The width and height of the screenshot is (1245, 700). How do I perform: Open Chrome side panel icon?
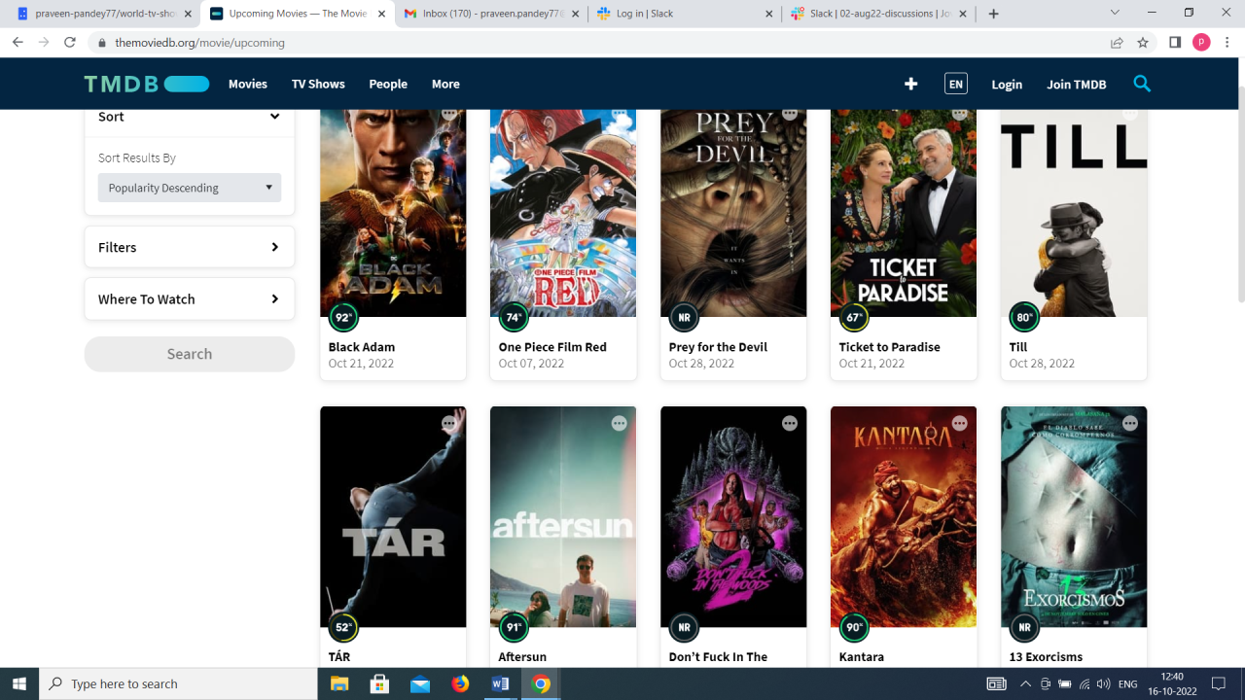[1175, 43]
